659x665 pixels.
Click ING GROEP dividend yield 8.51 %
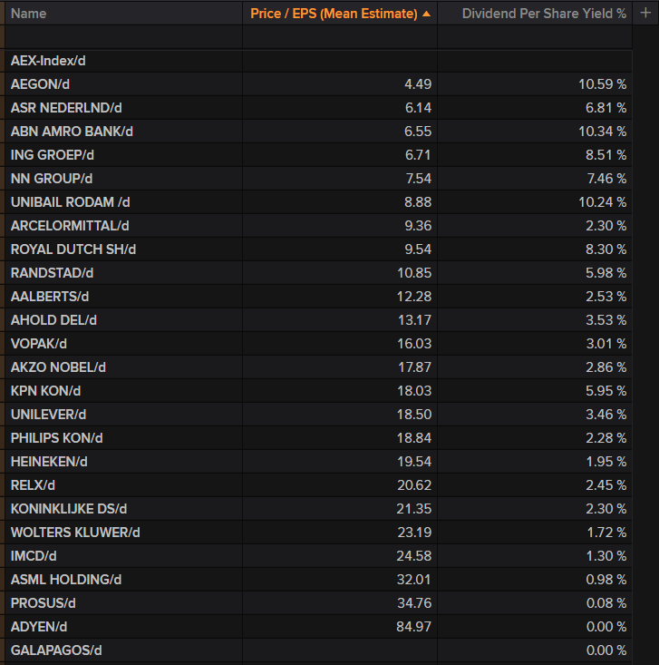pos(606,155)
